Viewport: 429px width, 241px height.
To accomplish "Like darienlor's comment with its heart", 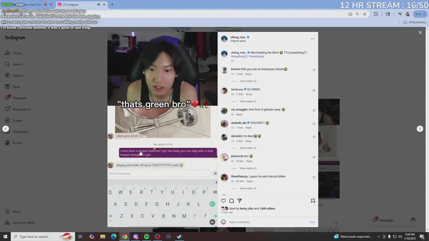I will pos(314,137).
